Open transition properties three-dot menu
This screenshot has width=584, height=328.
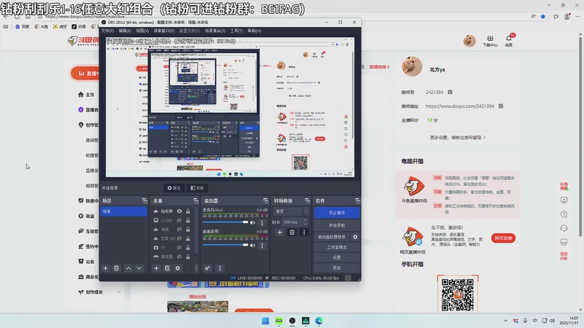[x=304, y=233]
